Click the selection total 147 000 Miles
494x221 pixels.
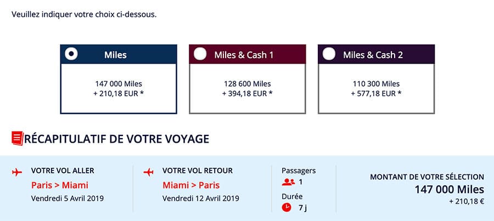449,189
